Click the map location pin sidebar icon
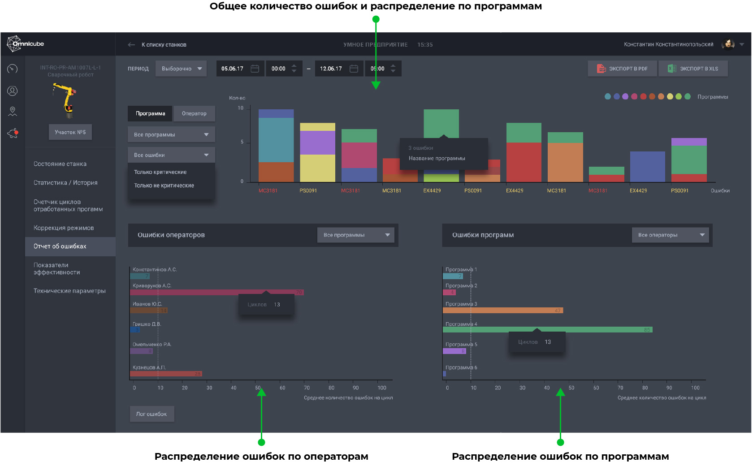 point(13,111)
